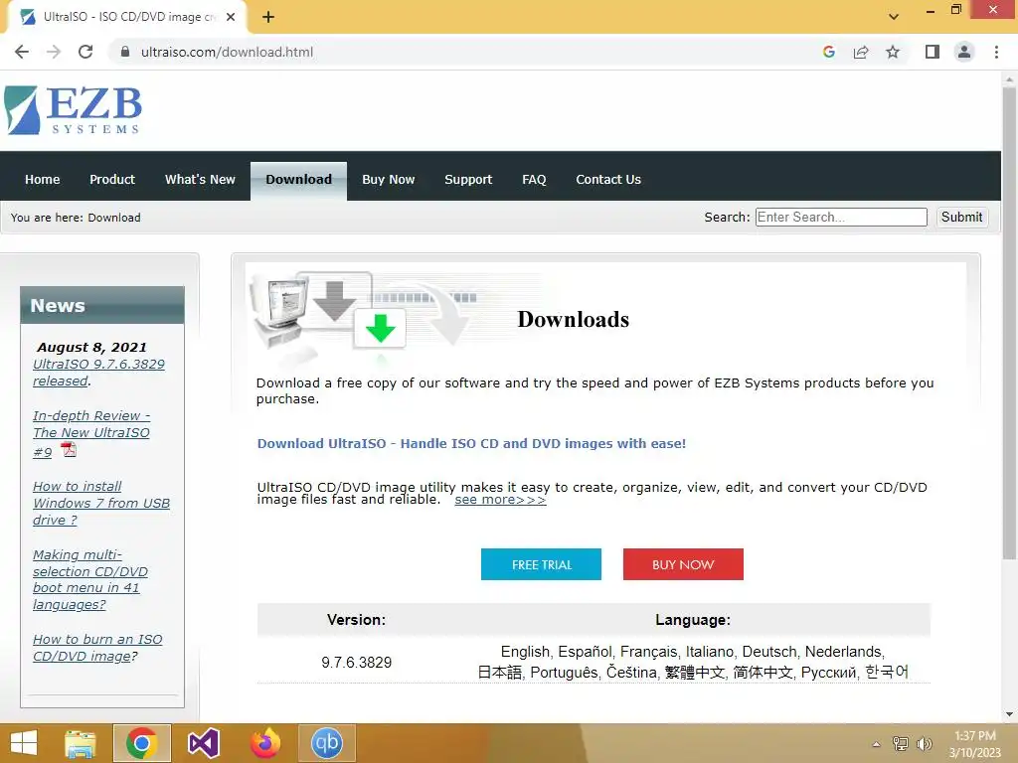This screenshot has width=1018, height=763.
Task: Open qBittorrent from taskbar
Action: point(326,743)
